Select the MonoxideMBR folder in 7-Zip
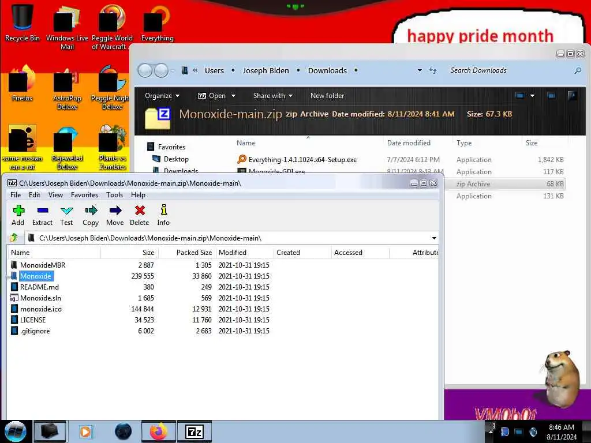The image size is (591, 443). pos(43,265)
